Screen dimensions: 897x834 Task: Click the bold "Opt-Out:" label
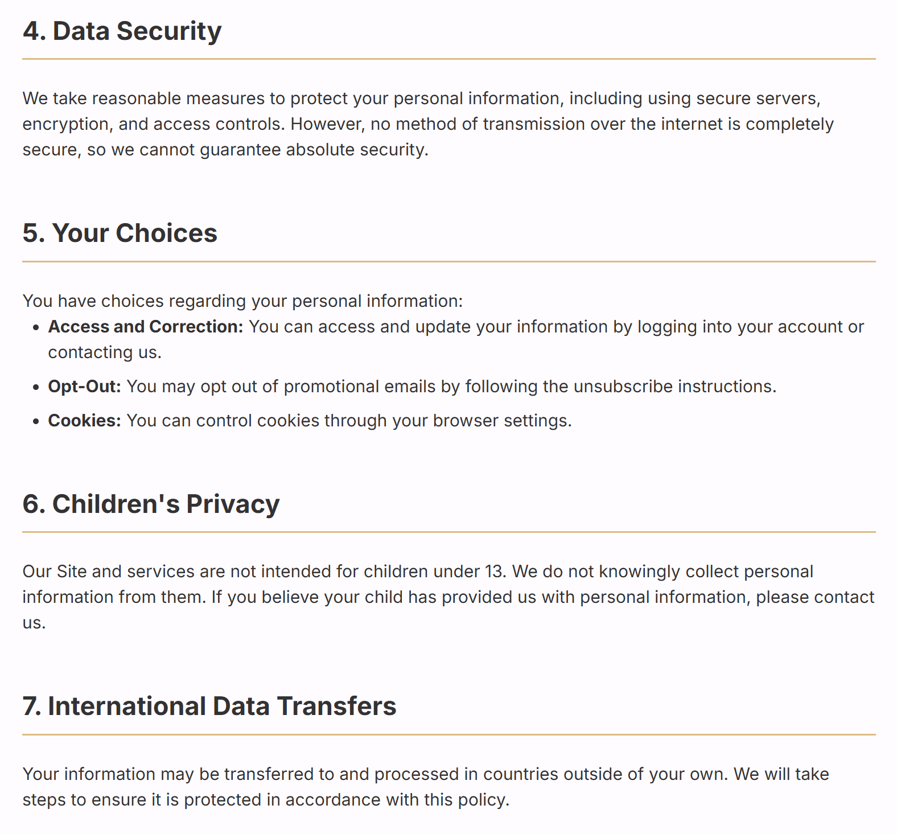click(84, 387)
